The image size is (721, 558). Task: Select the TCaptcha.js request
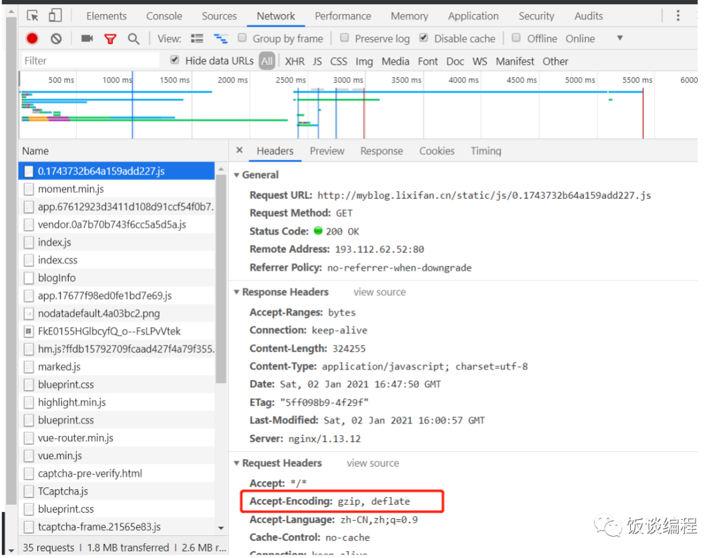point(117,491)
